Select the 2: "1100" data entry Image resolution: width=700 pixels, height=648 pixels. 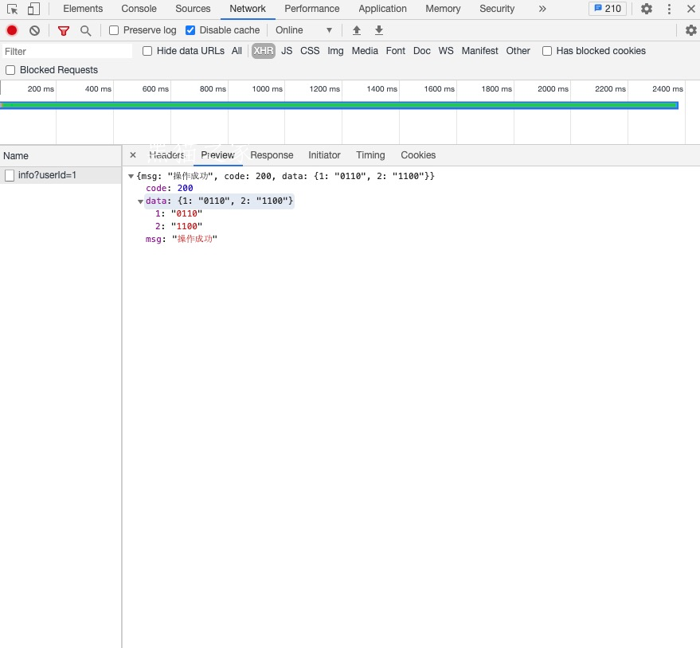coord(178,226)
